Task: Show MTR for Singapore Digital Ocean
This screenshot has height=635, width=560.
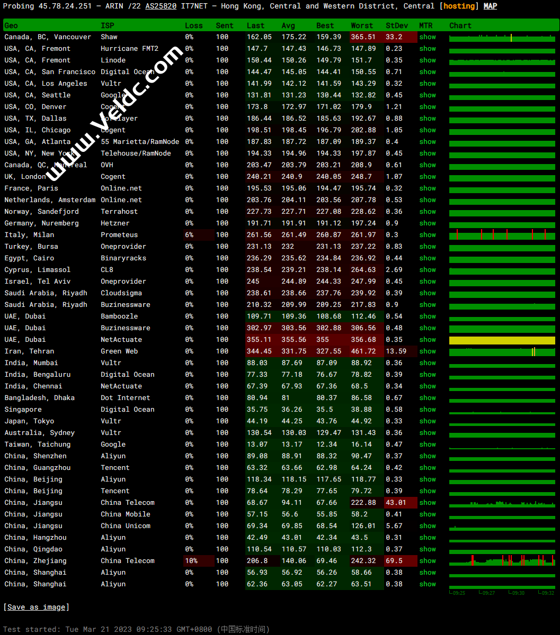Action: pyautogui.click(x=428, y=410)
